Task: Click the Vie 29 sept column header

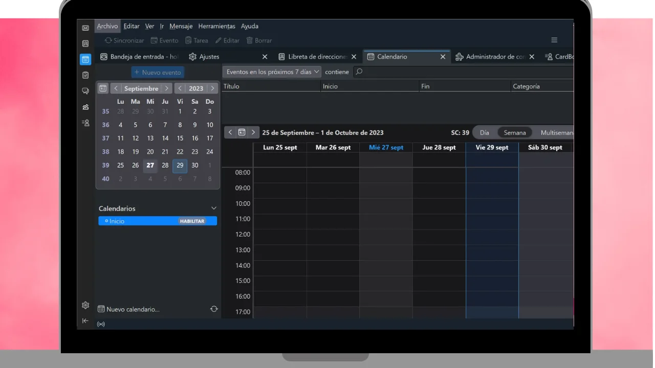Action: point(492,147)
